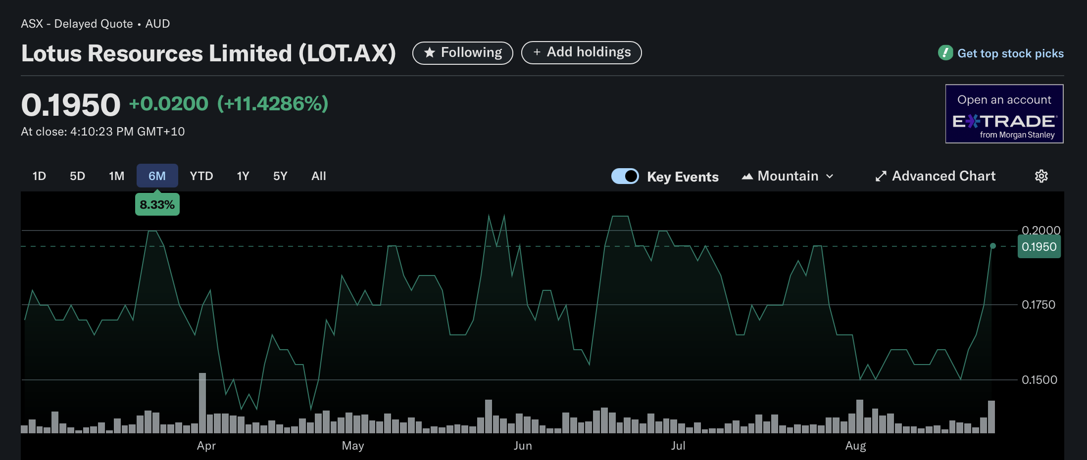Click the star icon in Following
The height and width of the screenshot is (460, 1087).
pyautogui.click(x=430, y=52)
